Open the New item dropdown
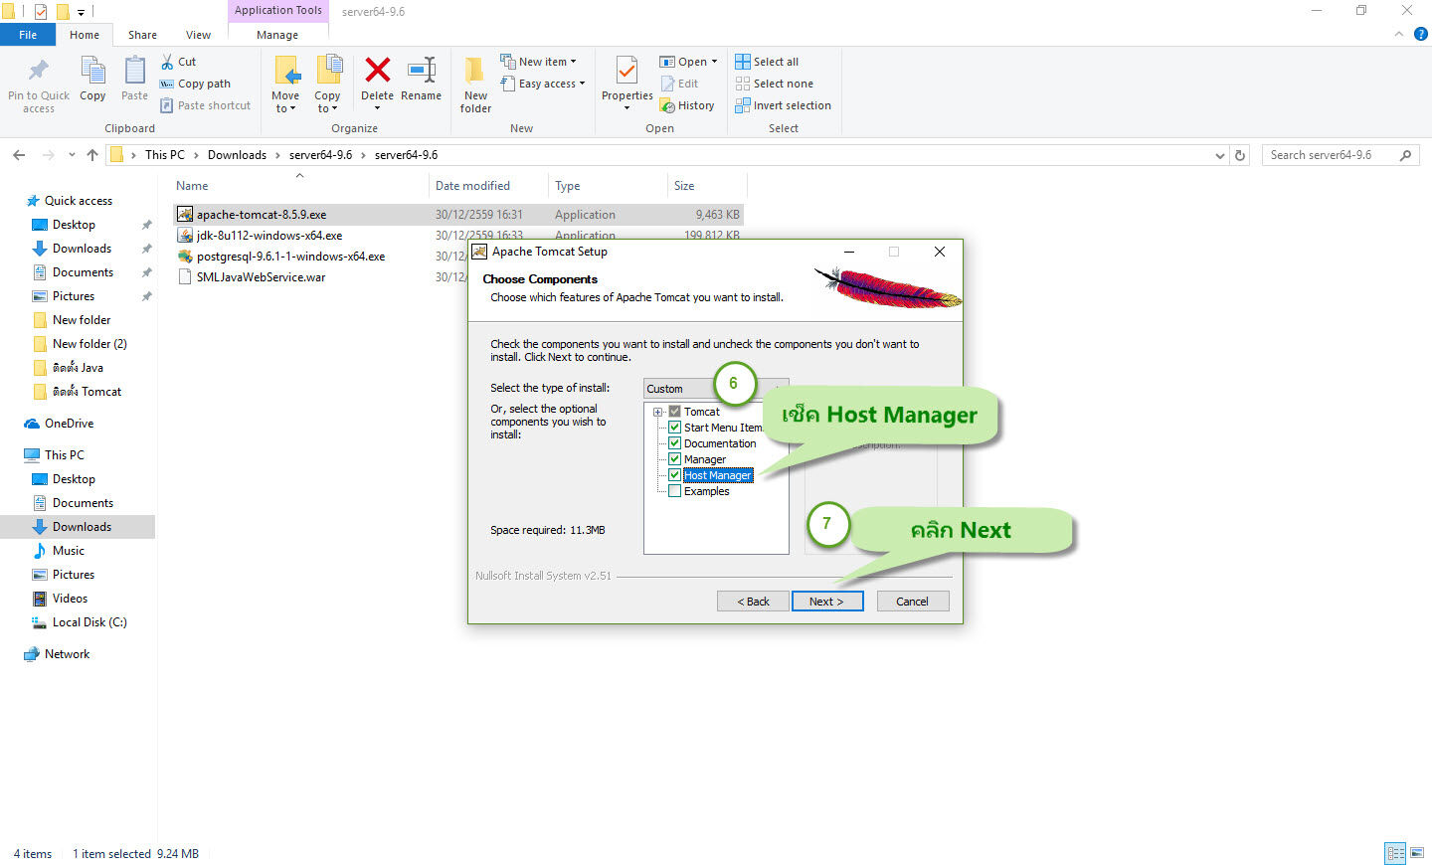The height and width of the screenshot is (865, 1432). tap(538, 62)
